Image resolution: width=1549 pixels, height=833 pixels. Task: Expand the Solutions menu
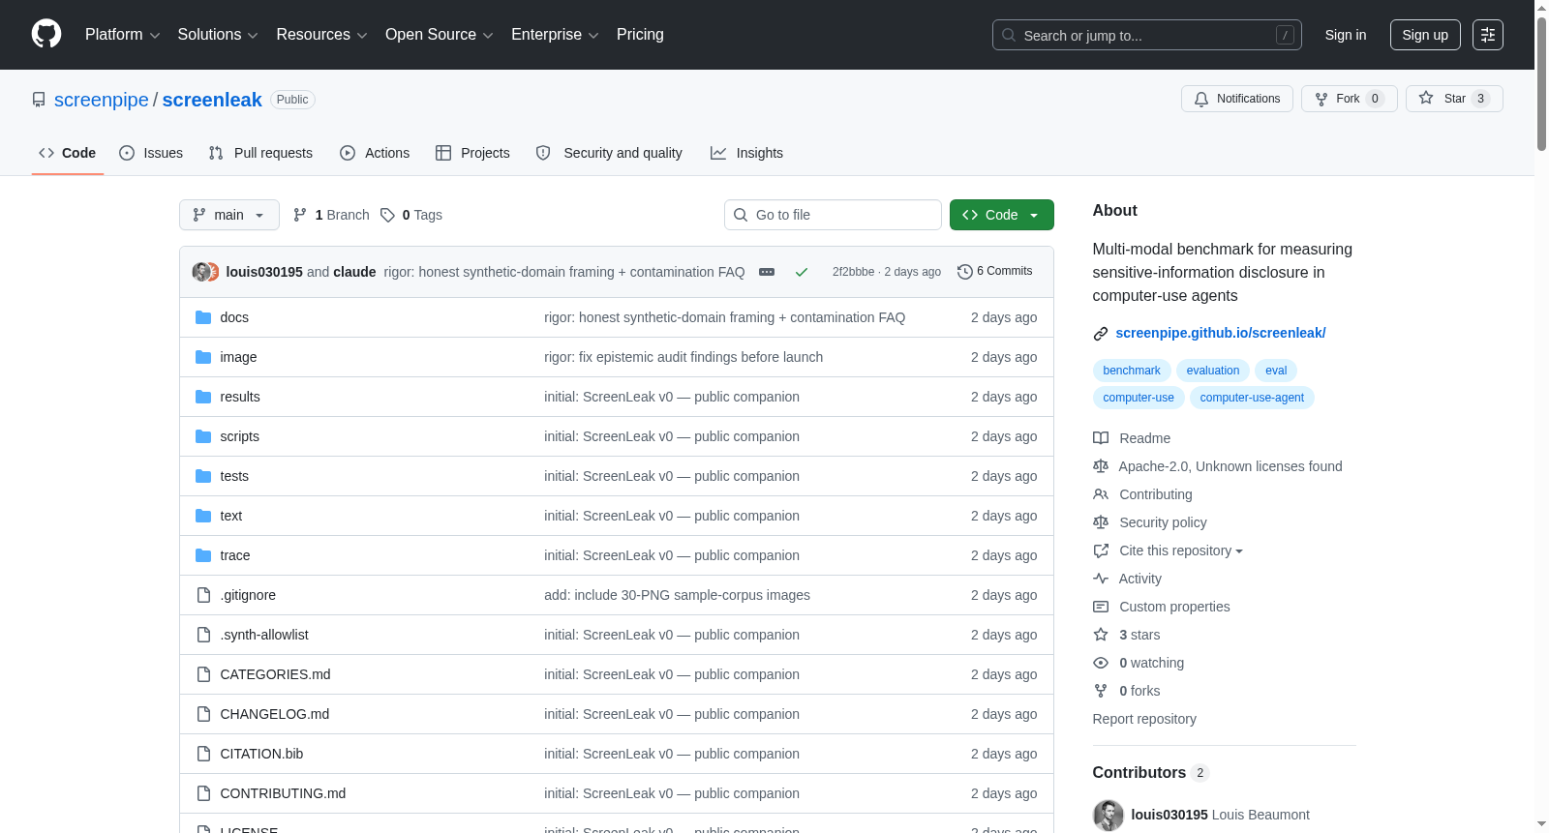[218, 35]
